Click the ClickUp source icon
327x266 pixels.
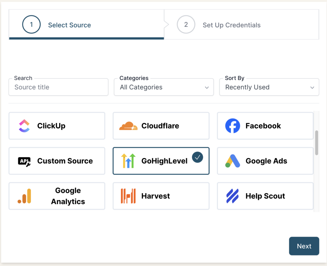pyautogui.click(x=24, y=126)
